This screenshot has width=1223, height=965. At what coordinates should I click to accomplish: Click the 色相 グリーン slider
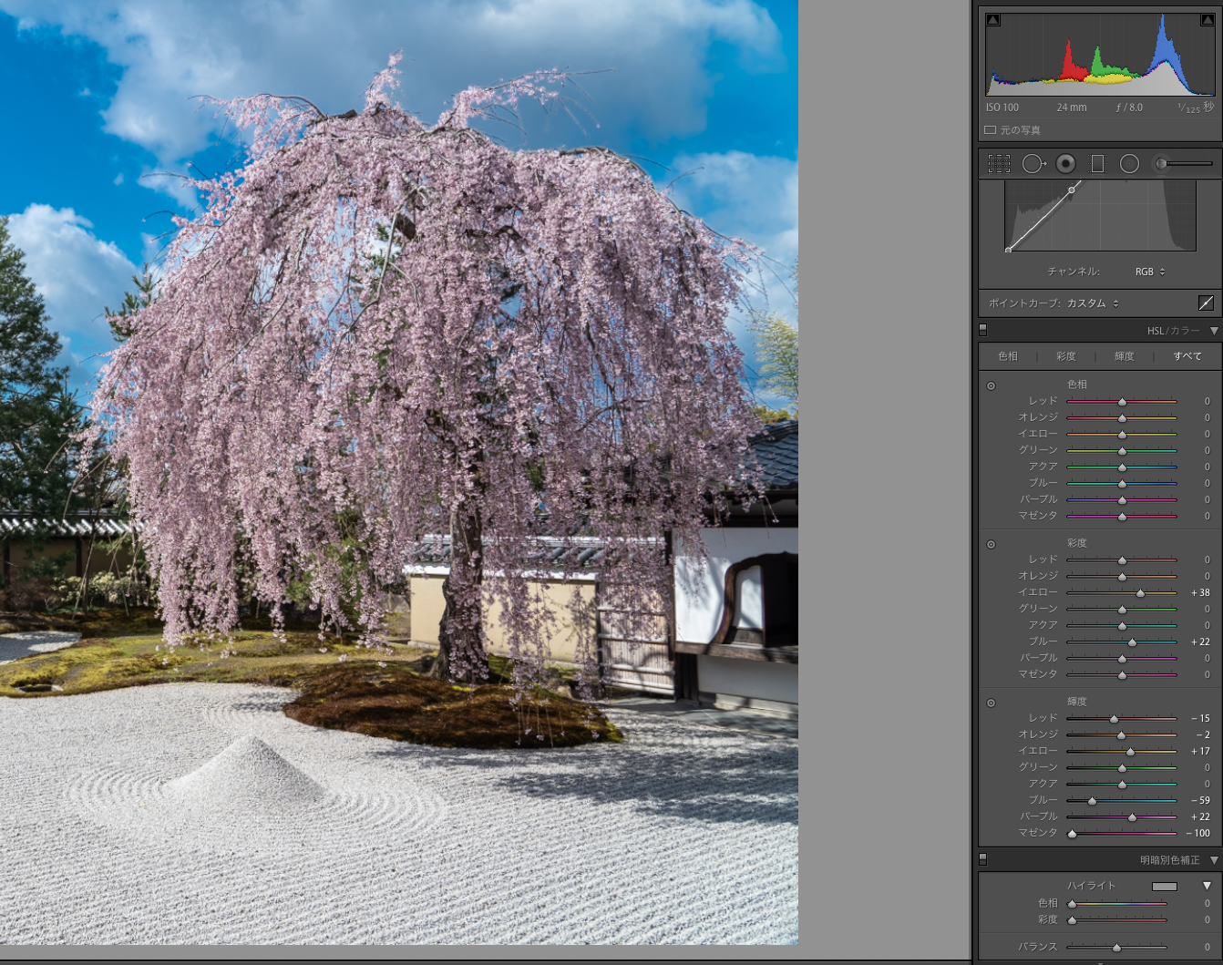tap(1122, 450)
